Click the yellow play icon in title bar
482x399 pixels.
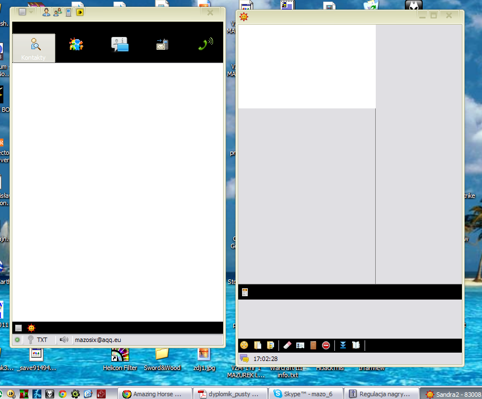pos(80,12)
